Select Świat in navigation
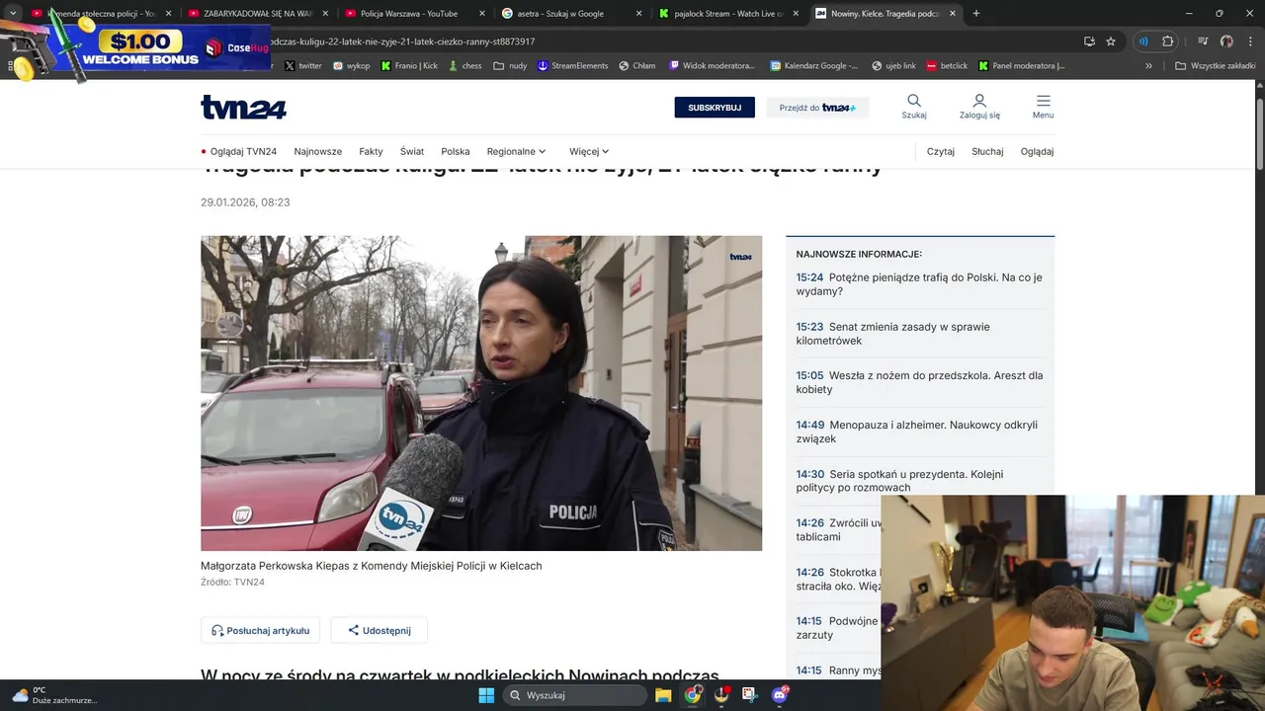Image resolution: width=1265 pixels, height=711 pixels. point(412,151)
